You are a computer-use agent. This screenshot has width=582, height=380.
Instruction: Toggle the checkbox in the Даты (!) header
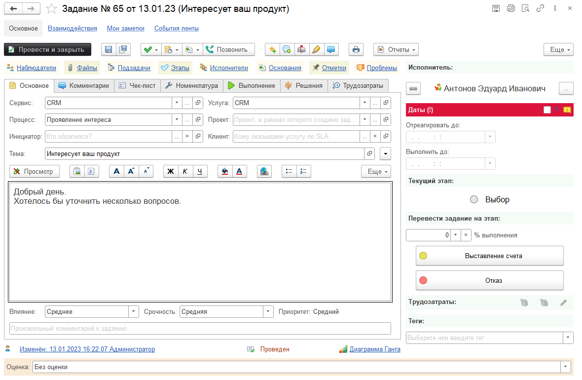point(547,110)
